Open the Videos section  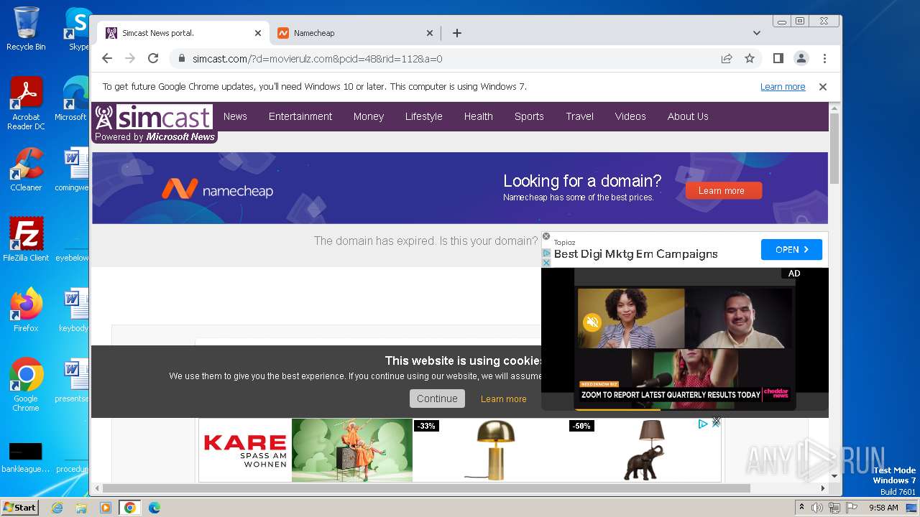[630, 116]
